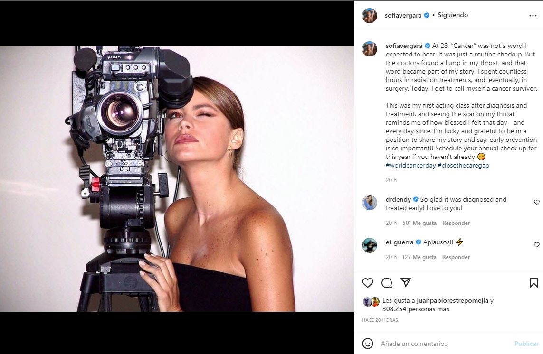Click the sofiavergara avatar in the post header
This screenshot has height=354, width=543.
(370, 16)
